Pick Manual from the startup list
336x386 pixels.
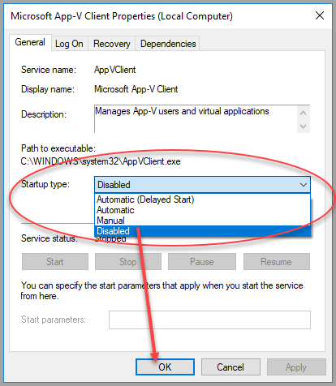(x=202, y=221)
